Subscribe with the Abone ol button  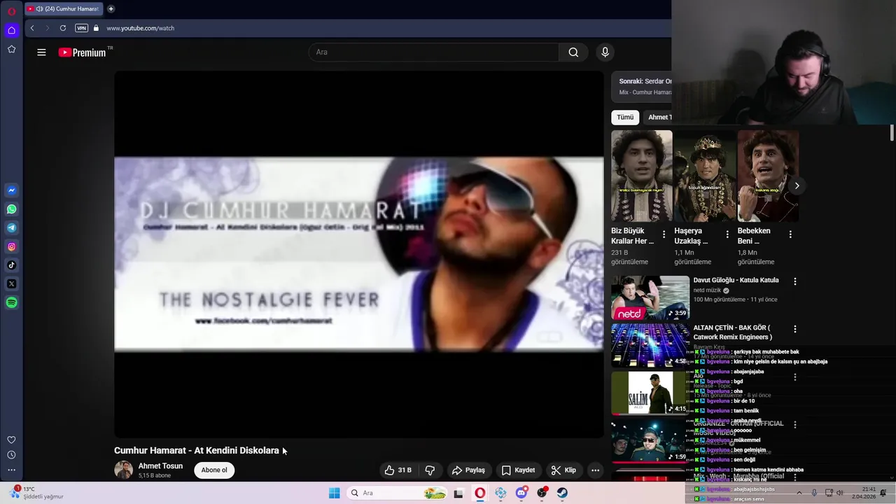pyautogui.click(x=214, y=470)
